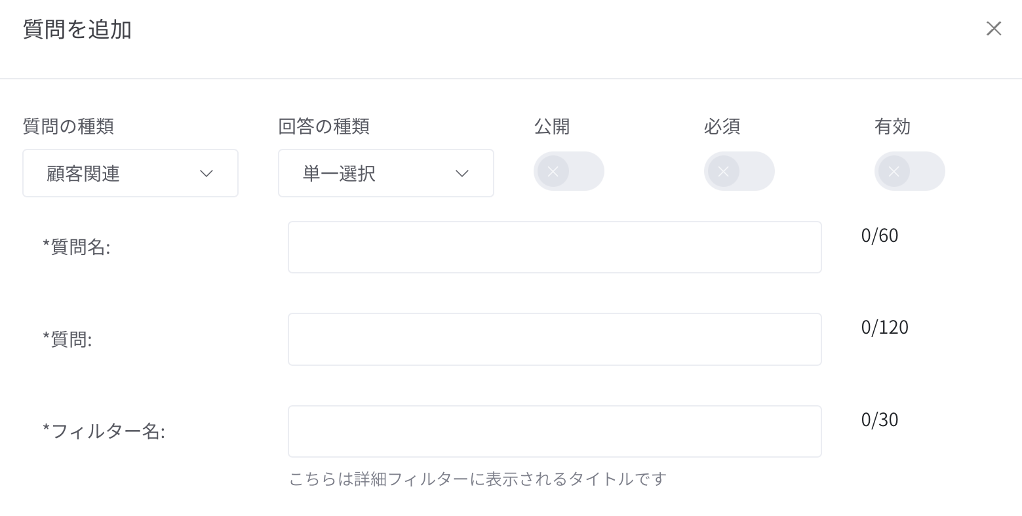Image resolution: width=1022 pixels, height=516 pixels.
Task: Close the 質問を追加 dialog
Action: [x=993, y=29]
